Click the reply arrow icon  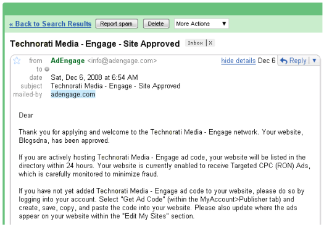[284, 61]
